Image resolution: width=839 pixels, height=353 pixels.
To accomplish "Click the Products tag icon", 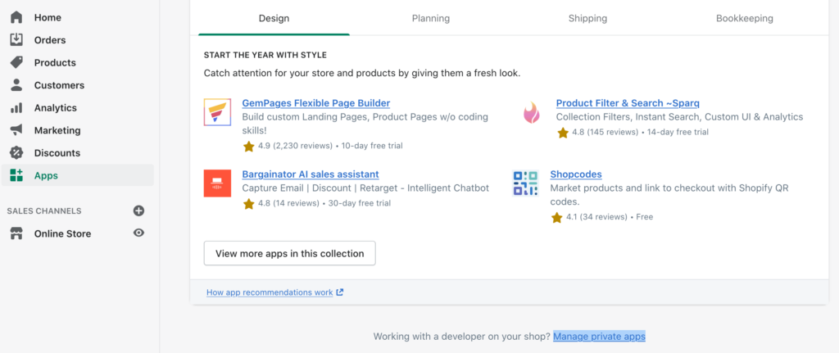I will point(16,62).
